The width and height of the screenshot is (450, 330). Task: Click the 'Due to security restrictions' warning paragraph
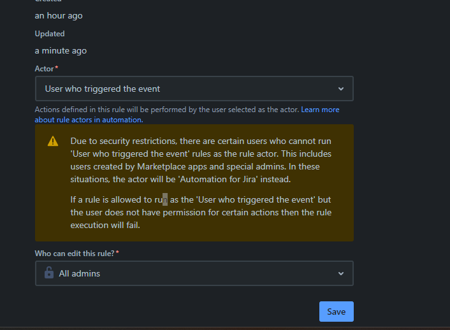click(x=201, y=159)
